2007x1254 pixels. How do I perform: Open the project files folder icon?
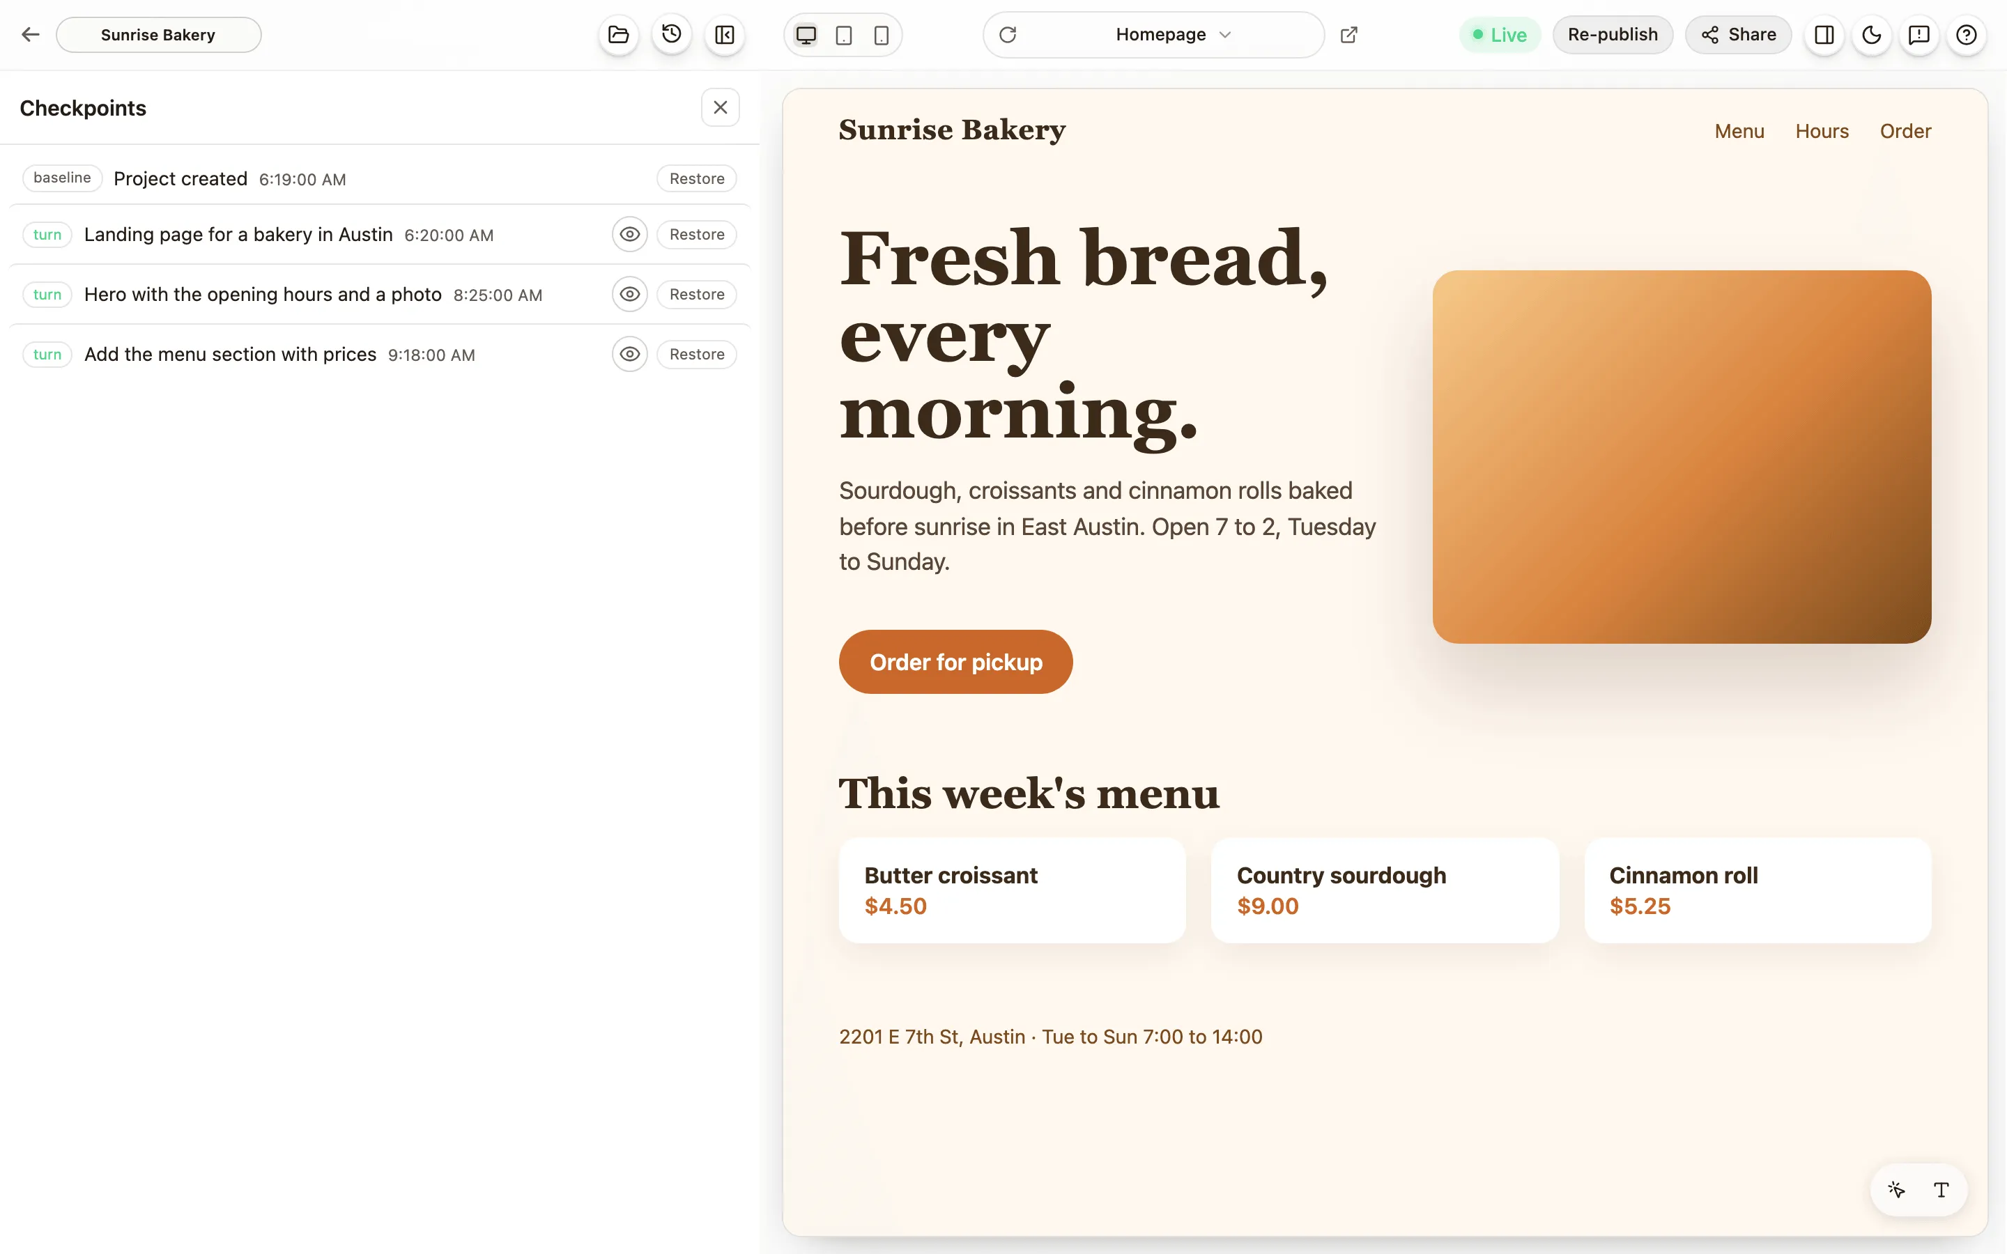click(x=619, y=35)
